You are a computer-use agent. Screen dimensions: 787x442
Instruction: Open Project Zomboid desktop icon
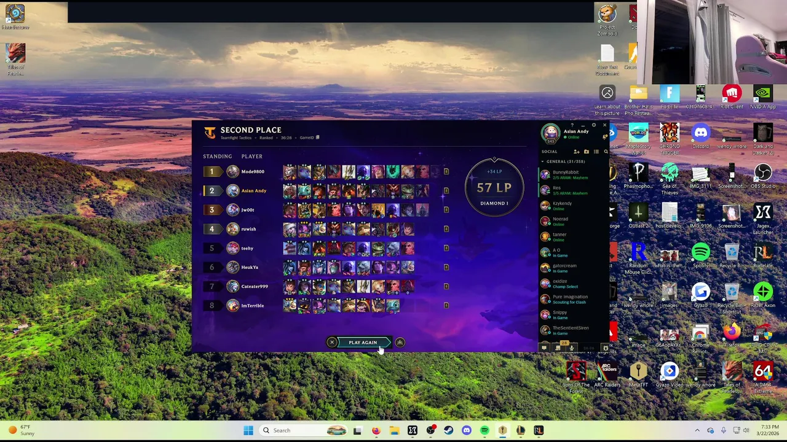point(607,20)
